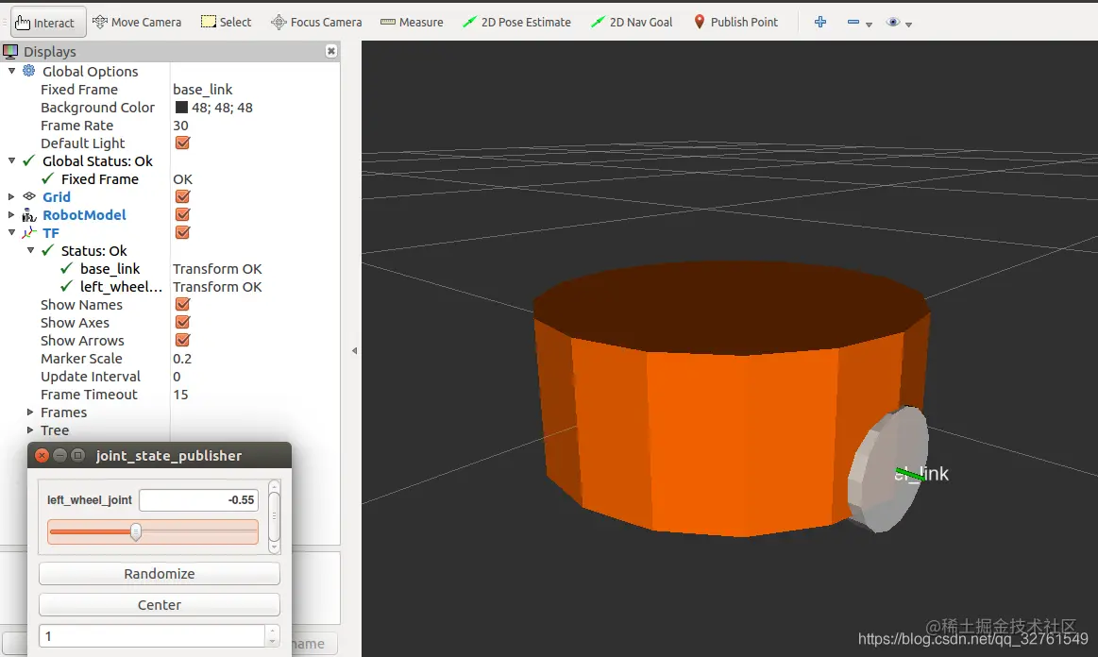This screenshot has height=657, width=1098.
Task: Click the joint list vertical scrollbar
Action: point(274,516)
